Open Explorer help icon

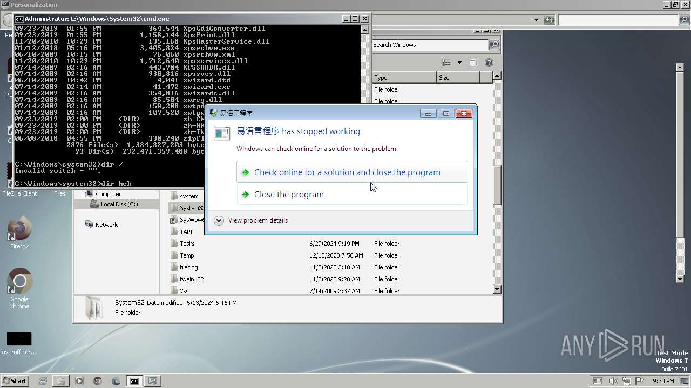pos(489,63)
